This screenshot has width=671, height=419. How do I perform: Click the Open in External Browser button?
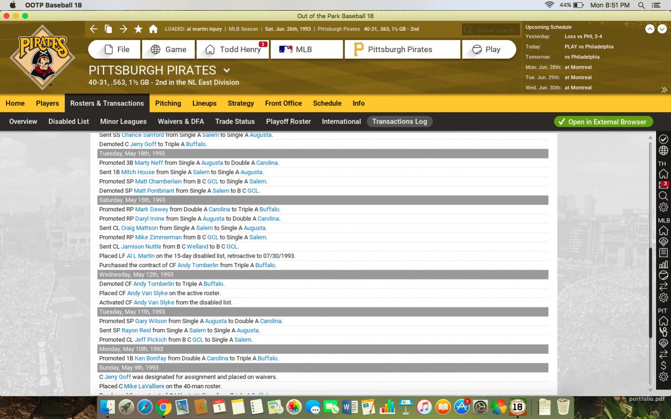coord(603,122)
